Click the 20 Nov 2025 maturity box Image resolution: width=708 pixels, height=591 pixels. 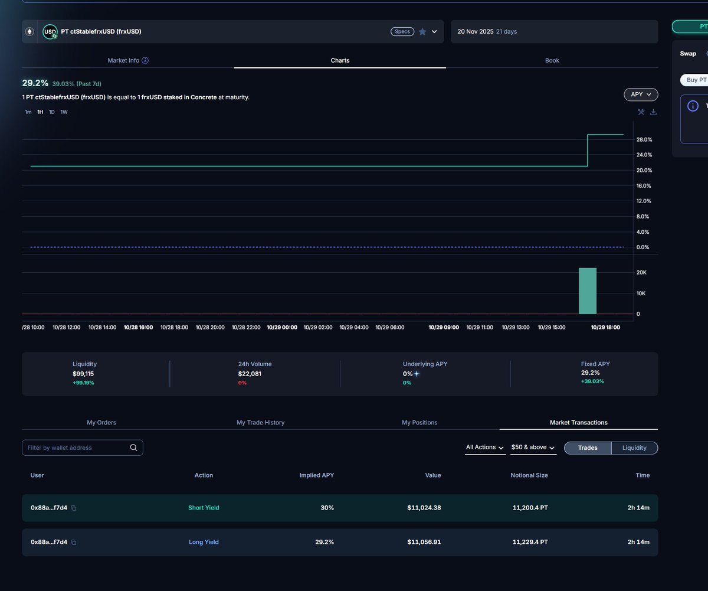point(554,32)
